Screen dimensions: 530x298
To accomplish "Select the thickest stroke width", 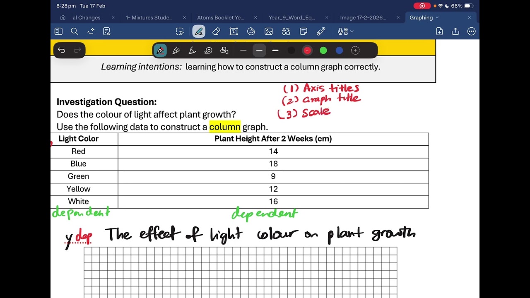I will [x=275, y=50].
